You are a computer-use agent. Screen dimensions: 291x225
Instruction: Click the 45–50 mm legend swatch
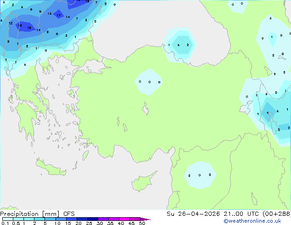[x=135, y=219]
